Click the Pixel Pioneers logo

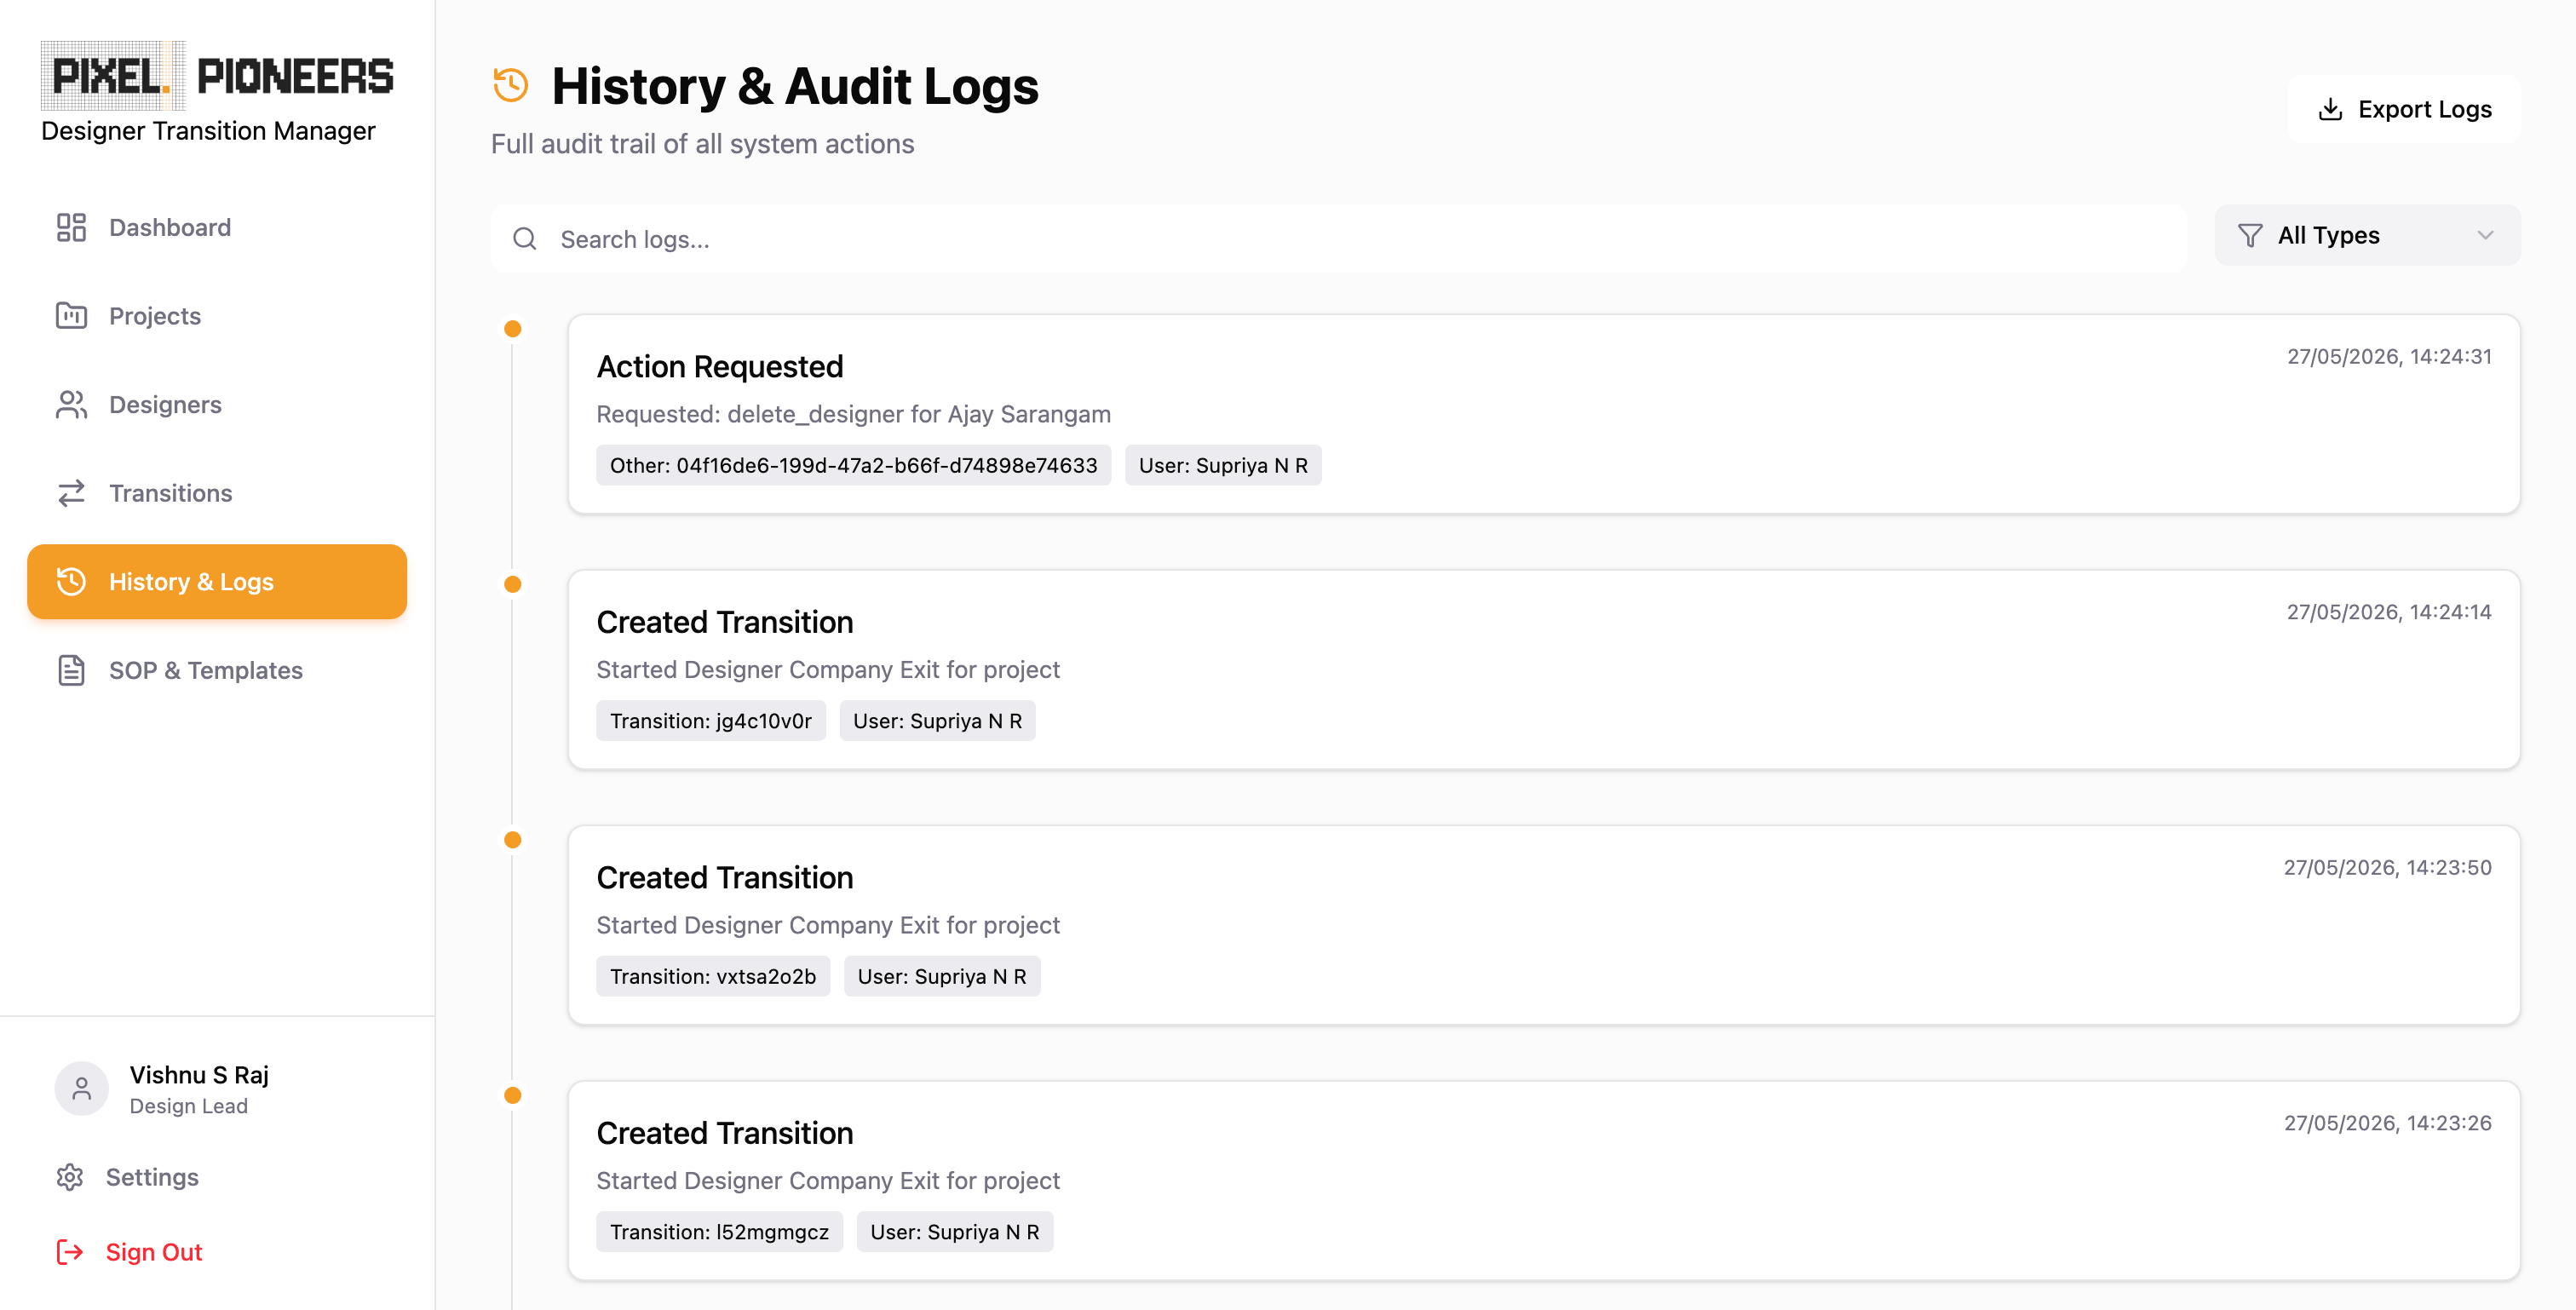pyautogui.click(x=217, y=76)
